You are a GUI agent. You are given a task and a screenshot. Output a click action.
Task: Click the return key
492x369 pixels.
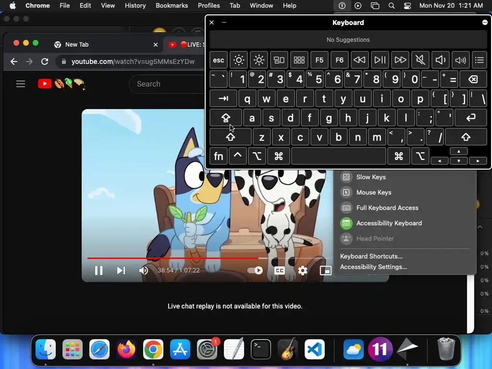(471, 118)
